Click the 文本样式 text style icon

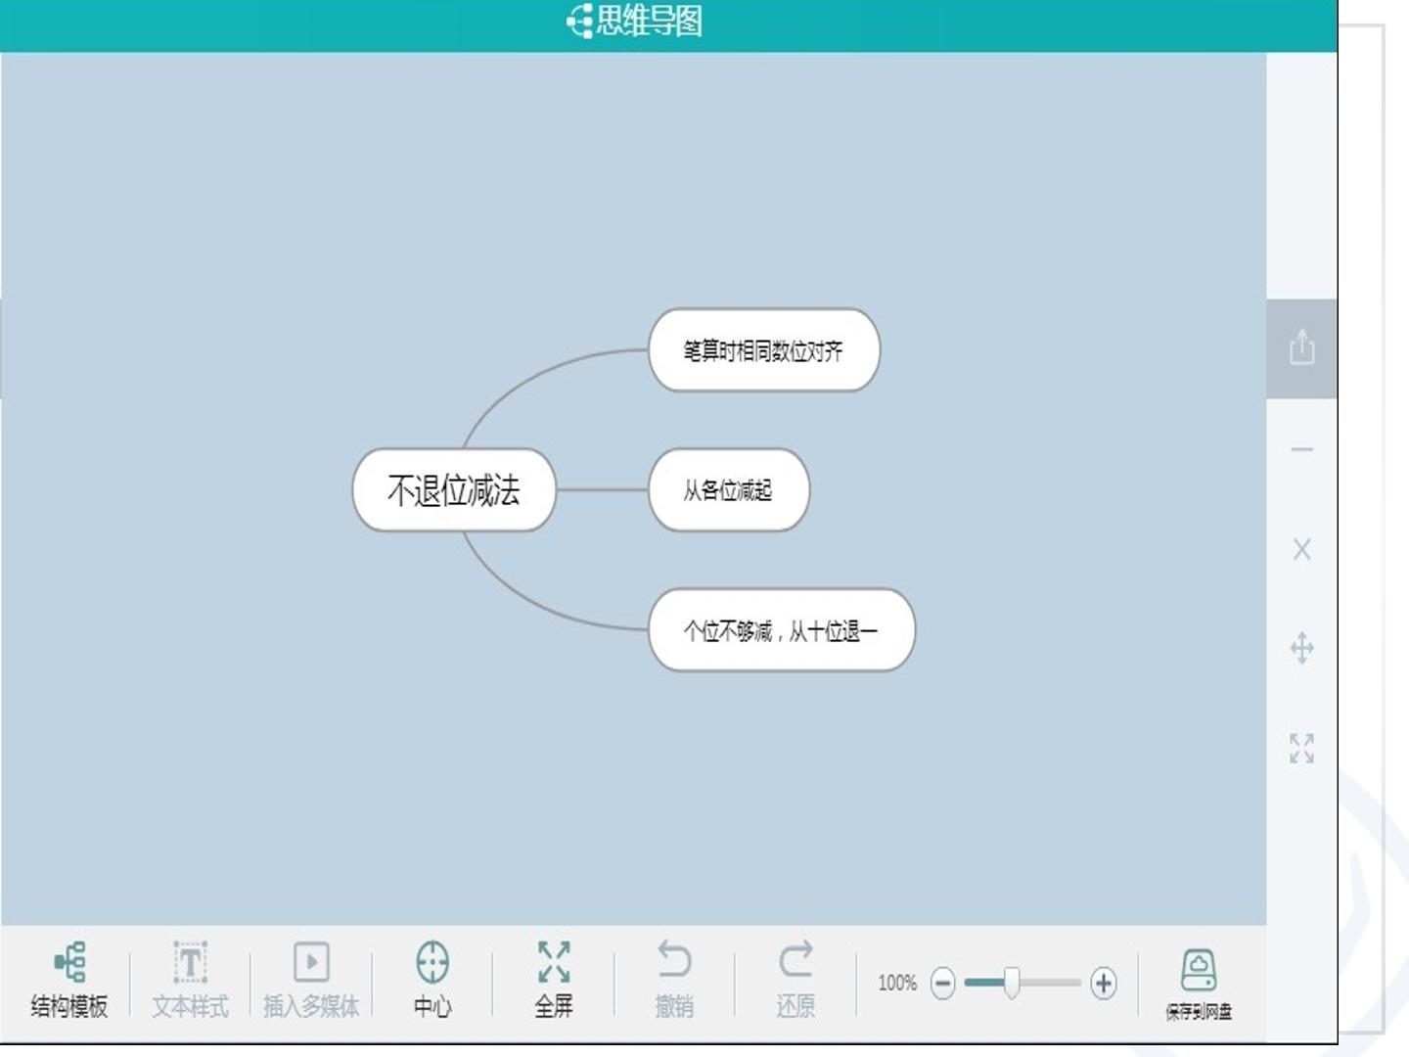[190, 962]
